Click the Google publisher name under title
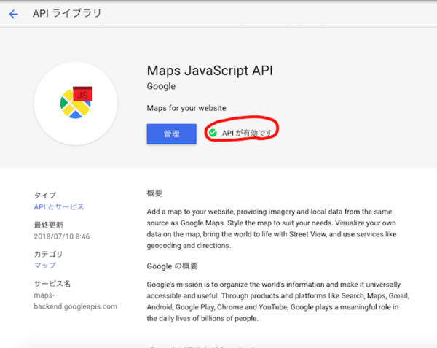 tap(161, 86)
